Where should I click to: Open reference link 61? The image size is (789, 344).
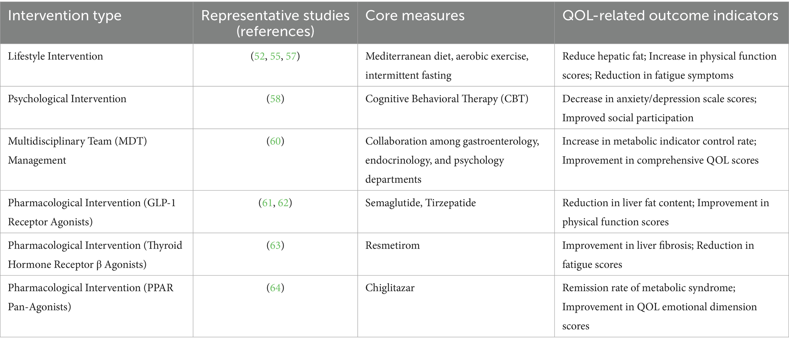point(267,203)
